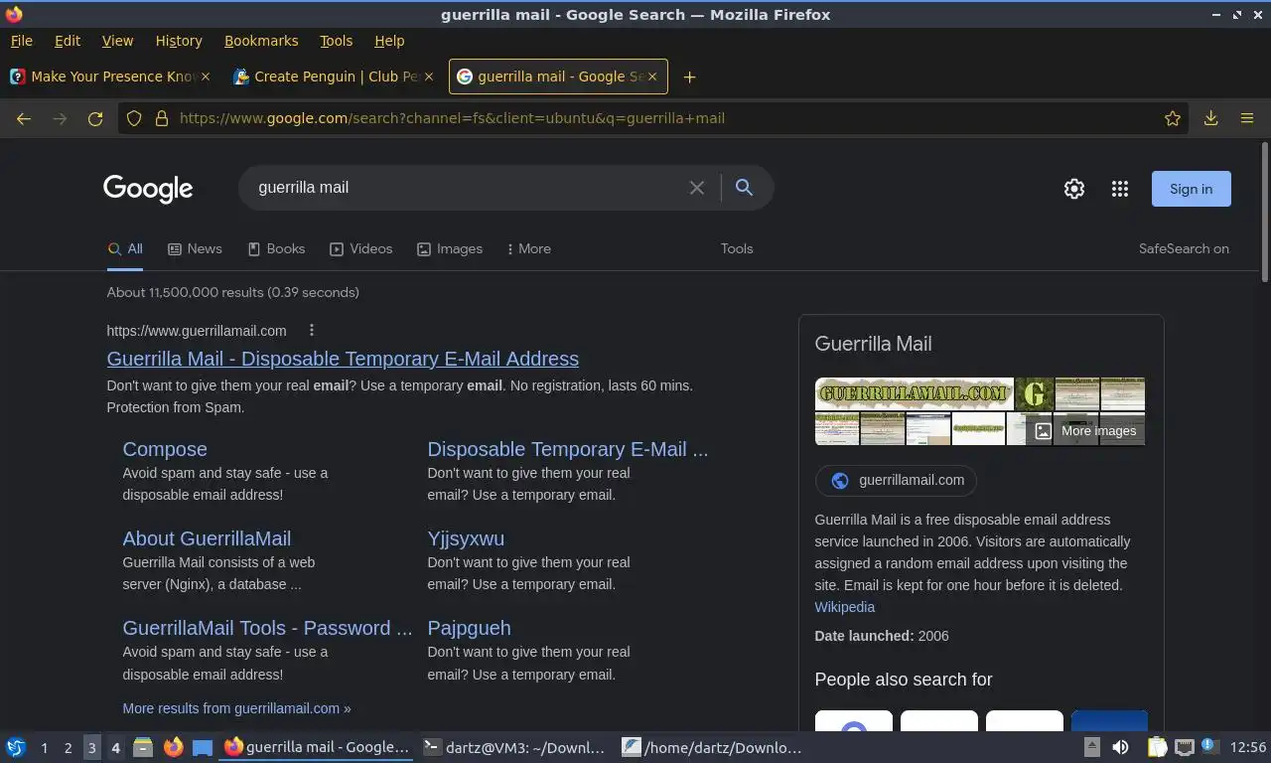Click More images in knowledge panel
This screenshot has height=763, width=1271.
1085,430
